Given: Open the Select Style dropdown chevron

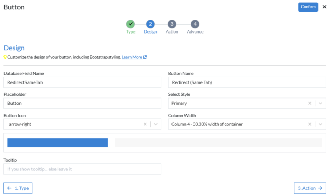Looking at the screenshot, I should [320, 103].
